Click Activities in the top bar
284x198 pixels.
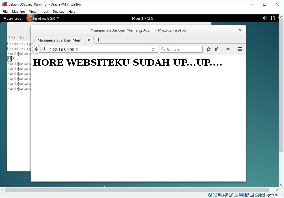point(13,18)
